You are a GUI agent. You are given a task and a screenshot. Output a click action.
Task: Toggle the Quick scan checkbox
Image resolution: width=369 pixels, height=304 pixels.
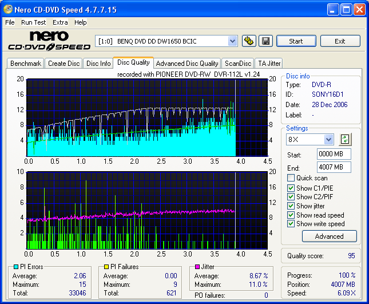pyautogui.click(x=291, y=178)
